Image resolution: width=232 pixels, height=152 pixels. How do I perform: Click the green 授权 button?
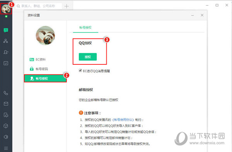(x=88, y=57)
